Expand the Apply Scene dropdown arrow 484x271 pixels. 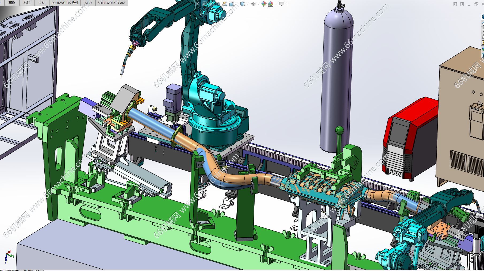point(276,4)
